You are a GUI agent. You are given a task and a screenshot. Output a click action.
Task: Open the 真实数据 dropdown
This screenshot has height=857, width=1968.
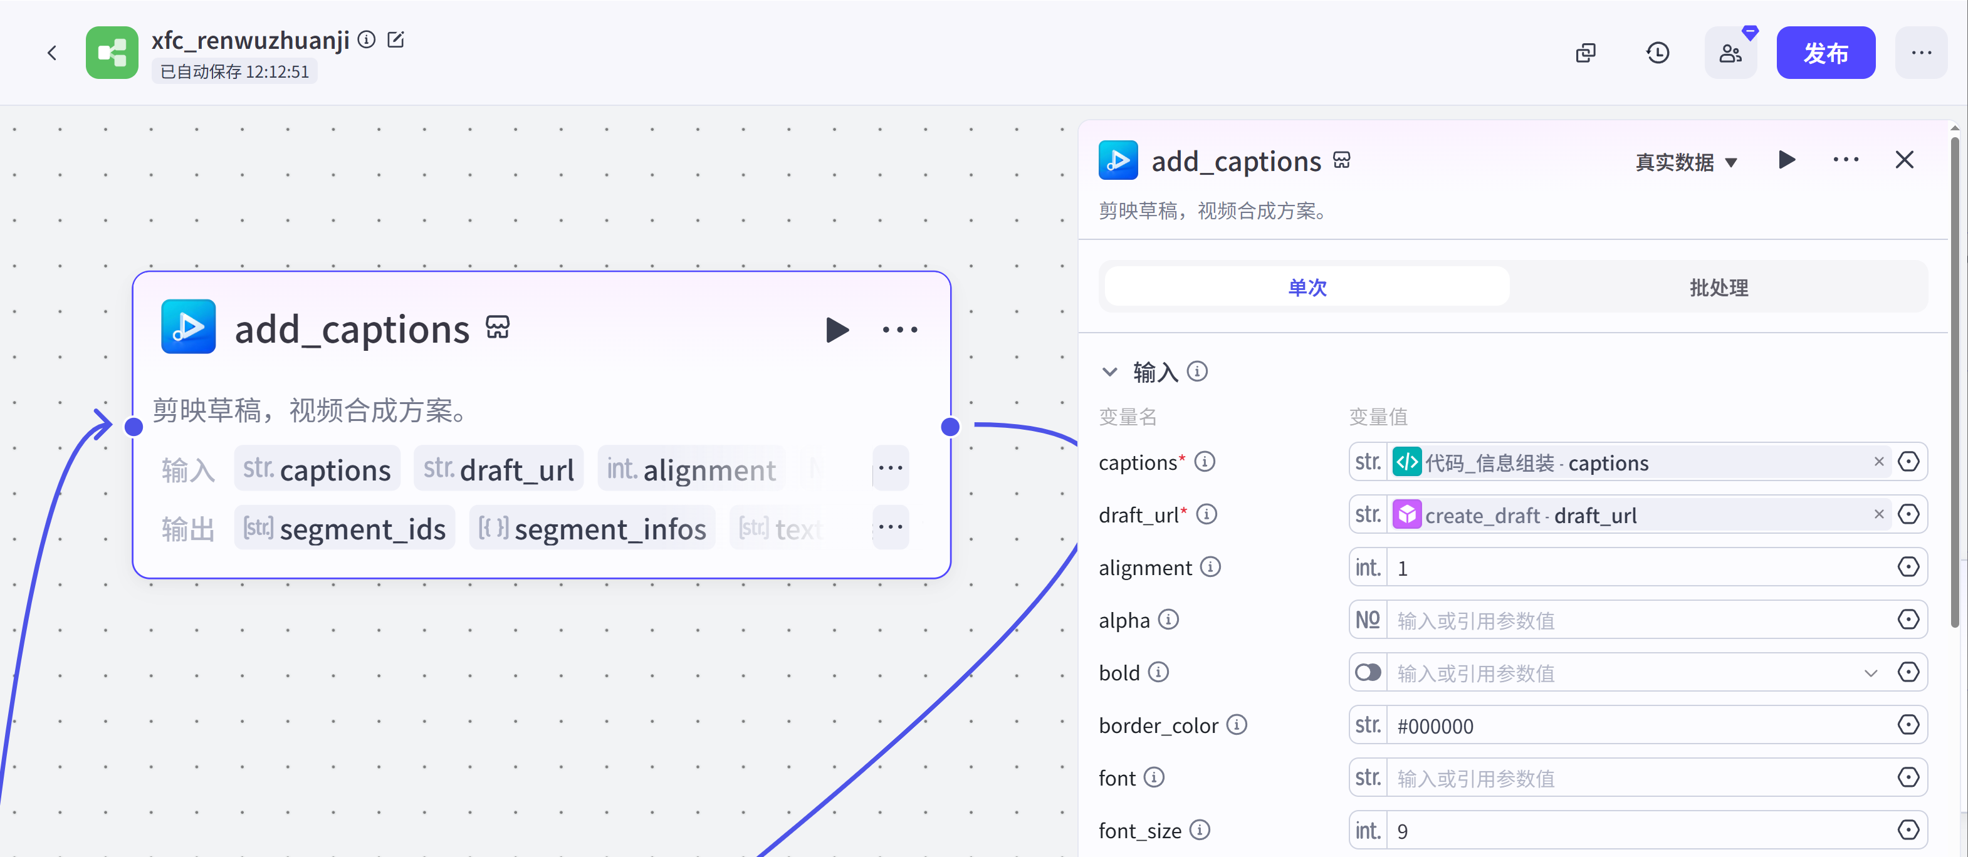pos(1686,162)
